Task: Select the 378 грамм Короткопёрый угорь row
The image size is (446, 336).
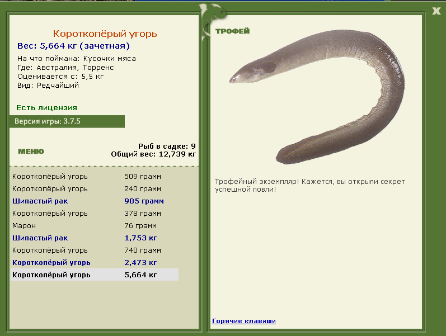Action: pyautogui.click(x=95, y=213)
